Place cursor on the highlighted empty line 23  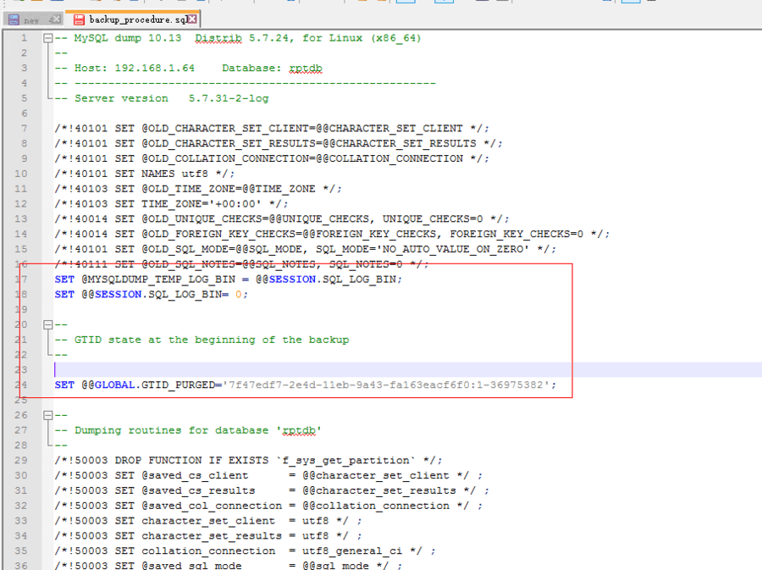254,370
